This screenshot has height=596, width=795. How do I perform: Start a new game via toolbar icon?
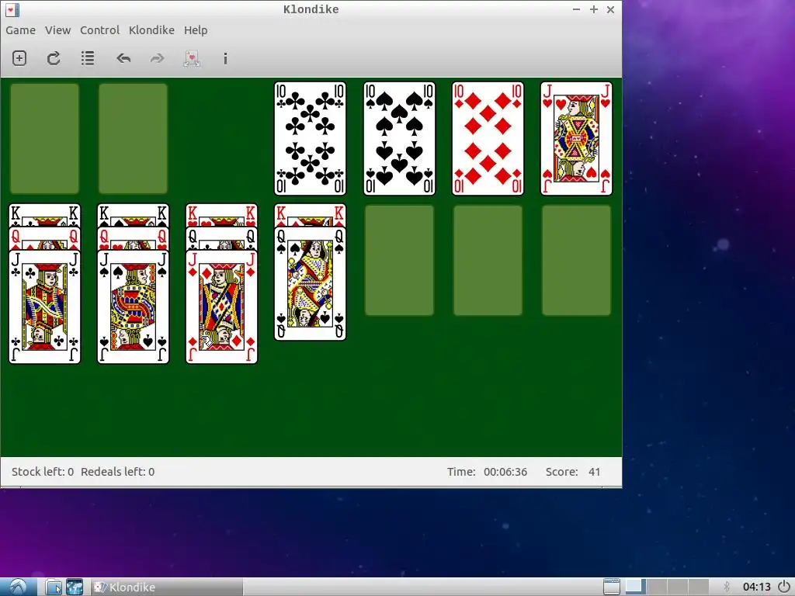19,58
